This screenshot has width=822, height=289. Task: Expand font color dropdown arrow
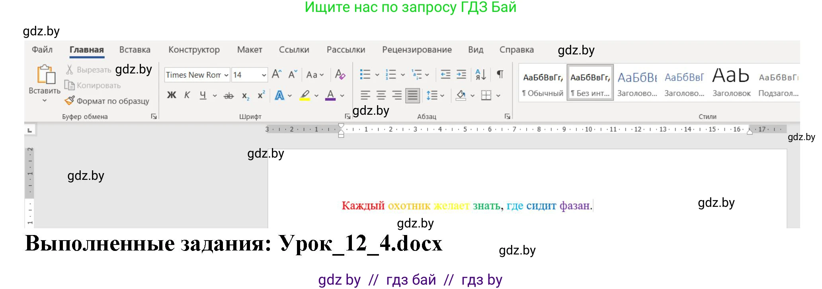point(342,96)
